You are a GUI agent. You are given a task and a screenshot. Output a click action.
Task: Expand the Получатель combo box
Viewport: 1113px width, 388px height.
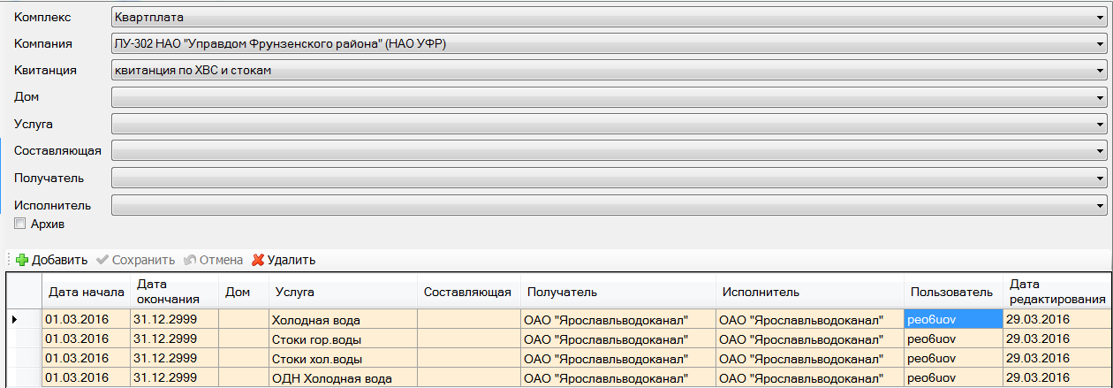coord(1101,179)
